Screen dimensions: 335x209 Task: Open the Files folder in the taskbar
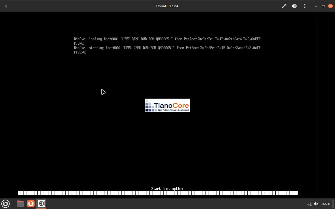tap(20, 204)
